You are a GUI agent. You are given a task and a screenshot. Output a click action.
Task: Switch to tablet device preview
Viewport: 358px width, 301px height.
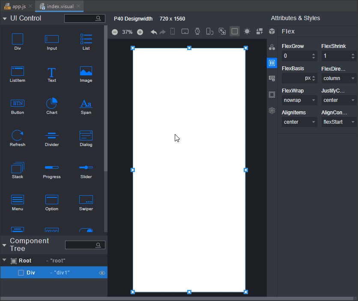(185, 31)
